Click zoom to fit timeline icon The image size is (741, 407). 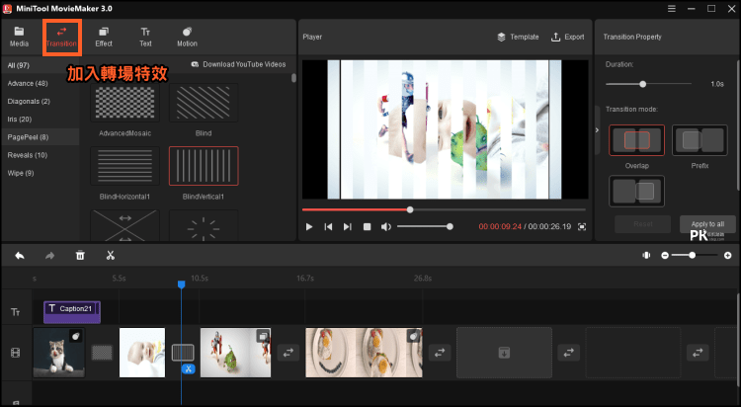click(646, 255)
